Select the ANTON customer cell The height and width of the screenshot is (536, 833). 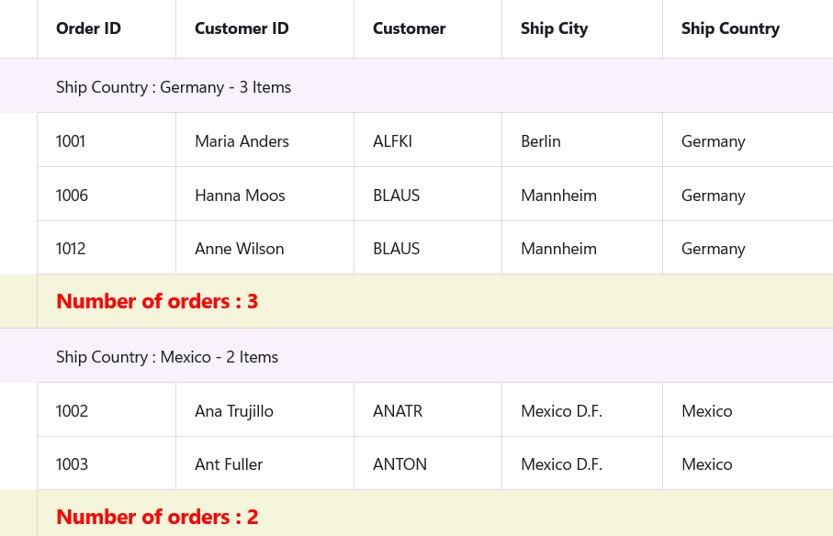point(400,464)
